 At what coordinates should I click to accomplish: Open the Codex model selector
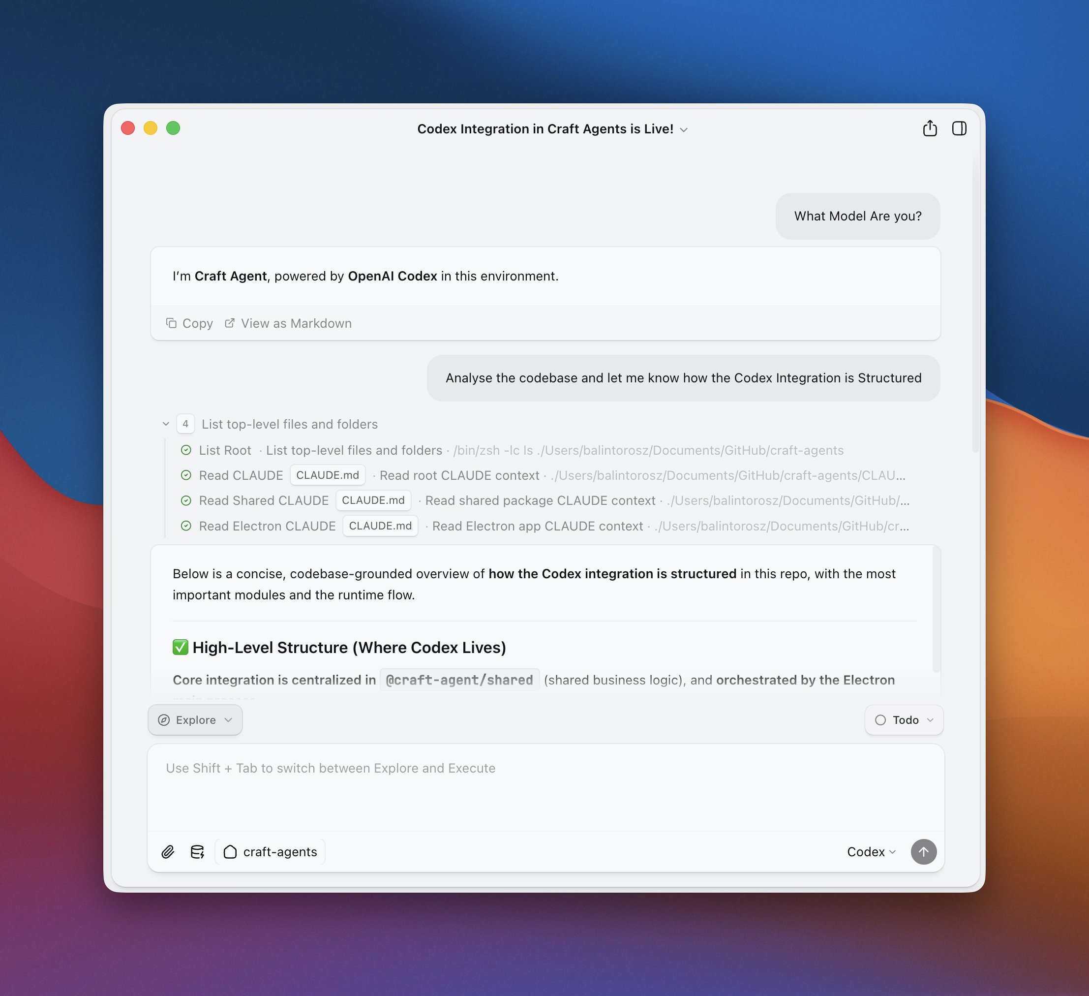pyautogui.click(x=871, y=852)
